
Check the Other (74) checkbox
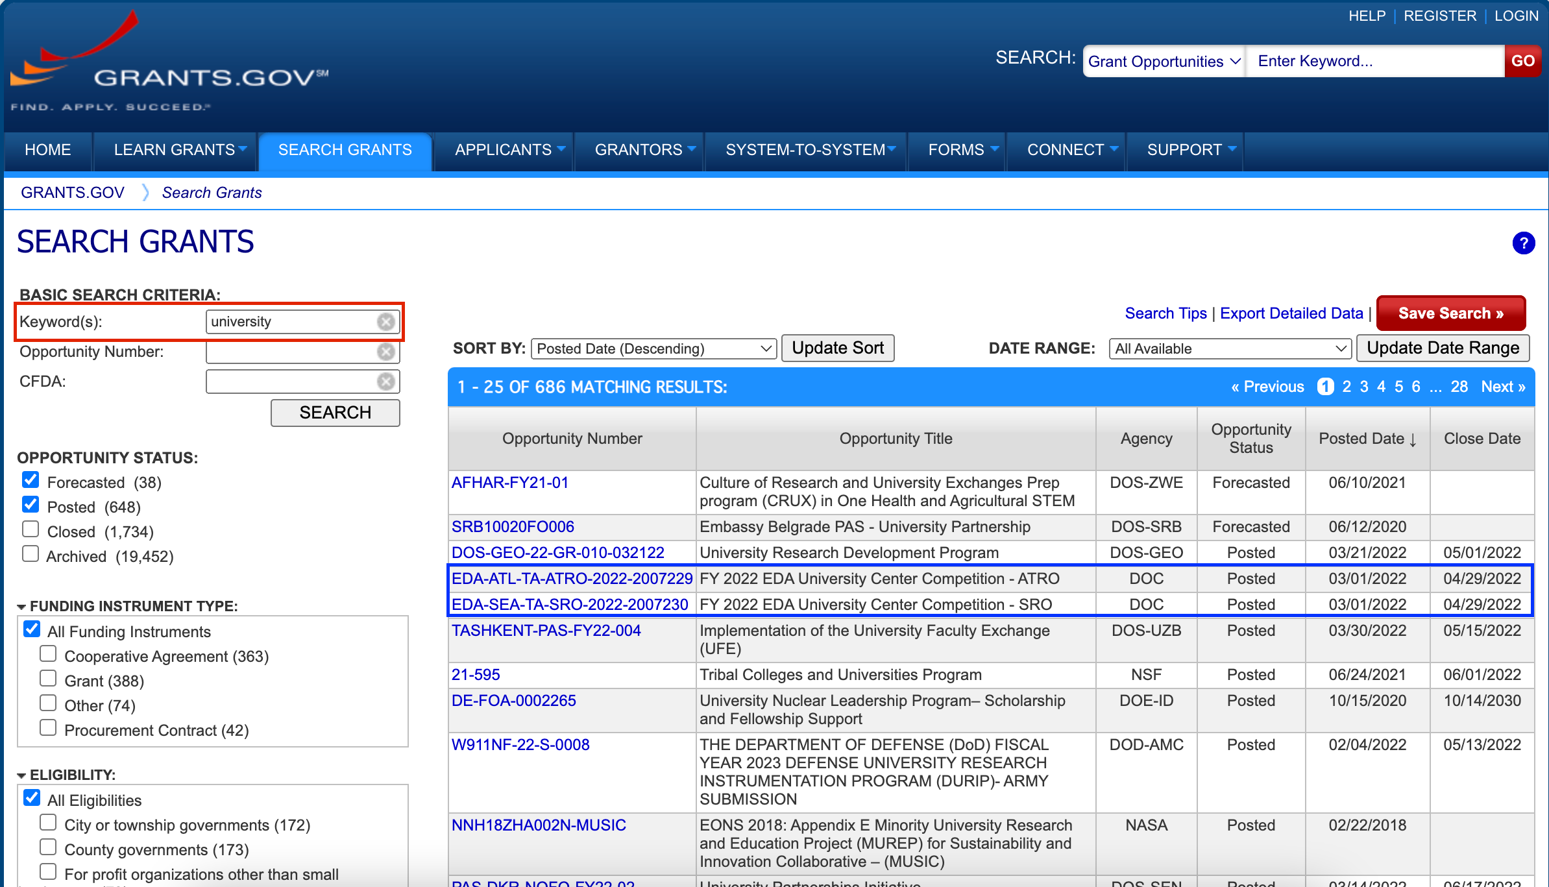[48, 703]
